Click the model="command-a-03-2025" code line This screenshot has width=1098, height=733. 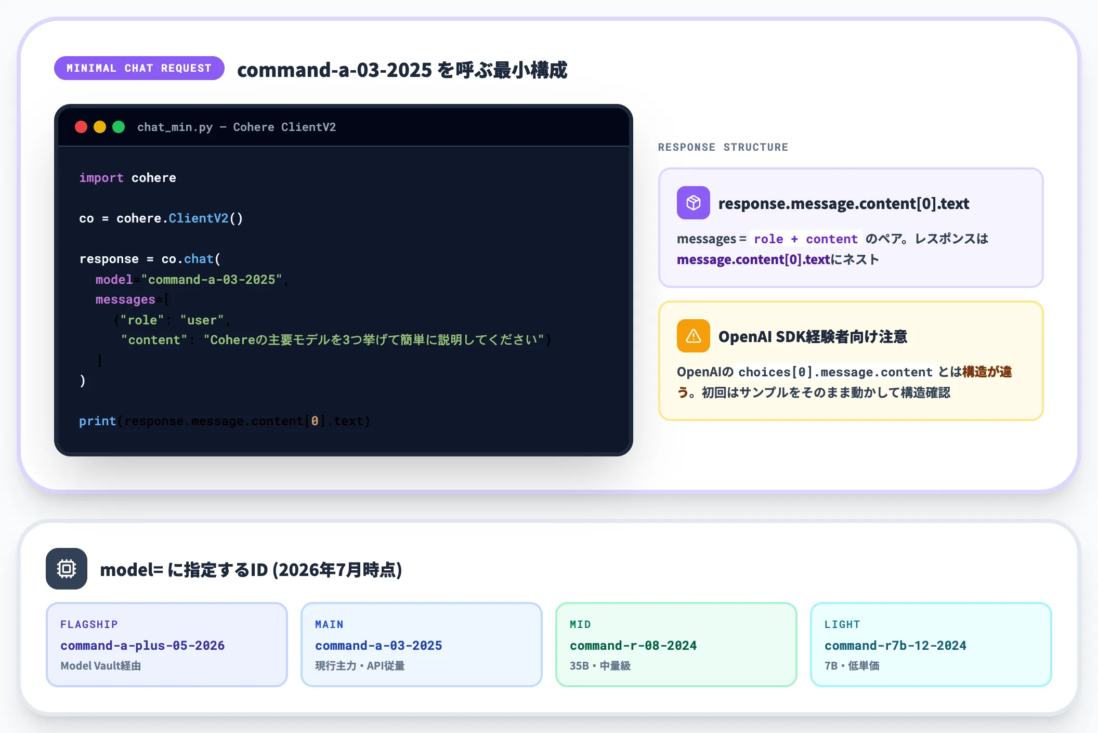point(192,280)
